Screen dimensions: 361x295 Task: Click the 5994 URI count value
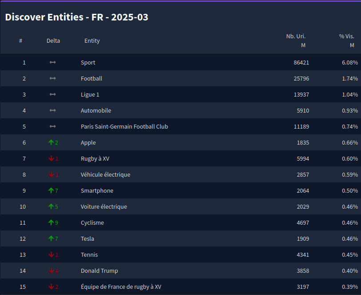click(x=303, y=159)
